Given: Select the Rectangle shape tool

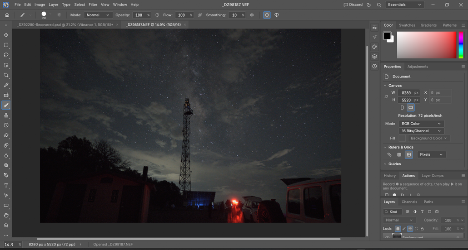Looking at the screenshot, I should (6, 205).
